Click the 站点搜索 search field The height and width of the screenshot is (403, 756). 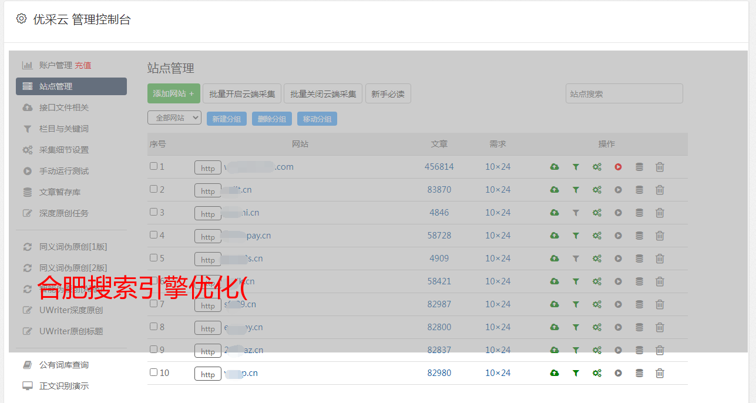tap(624, 93)
